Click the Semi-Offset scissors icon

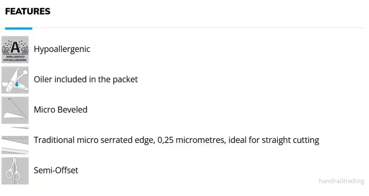[x=15, y=171]
